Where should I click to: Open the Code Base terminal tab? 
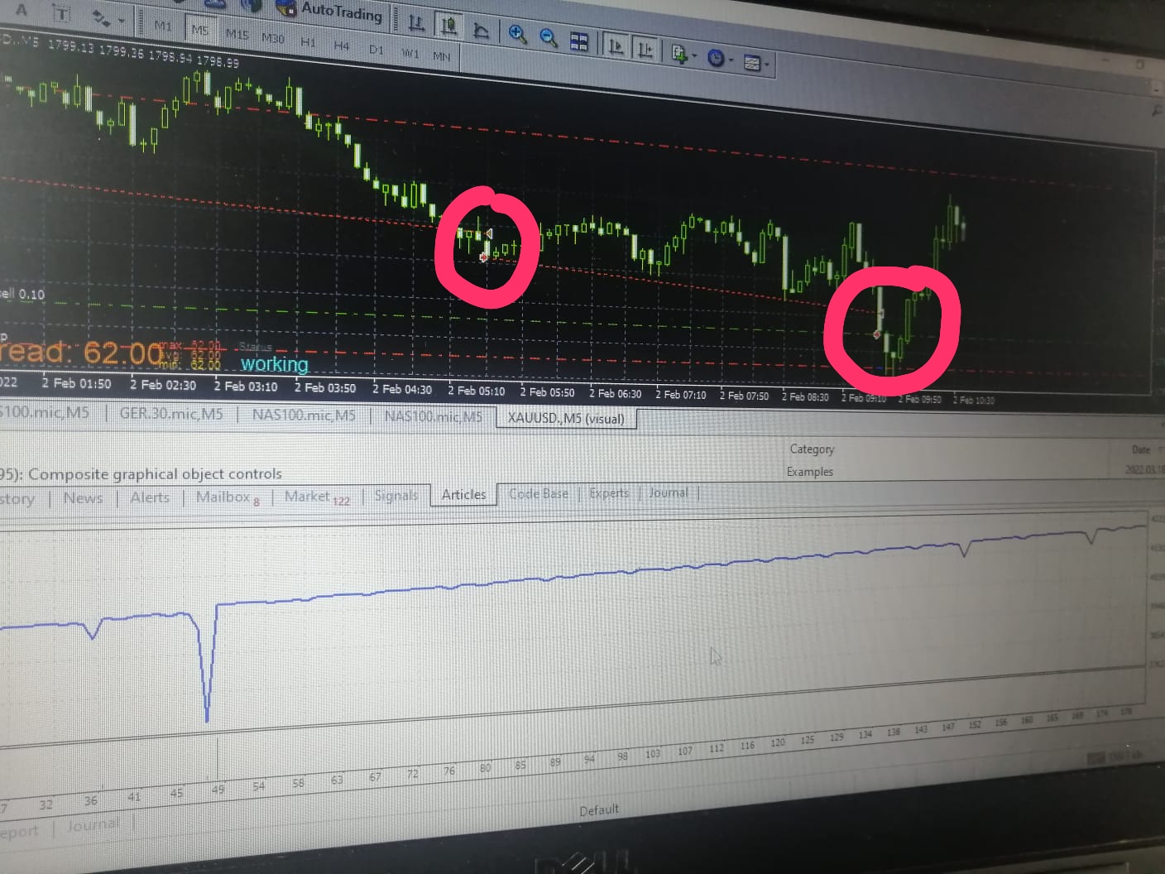[539, 493]
